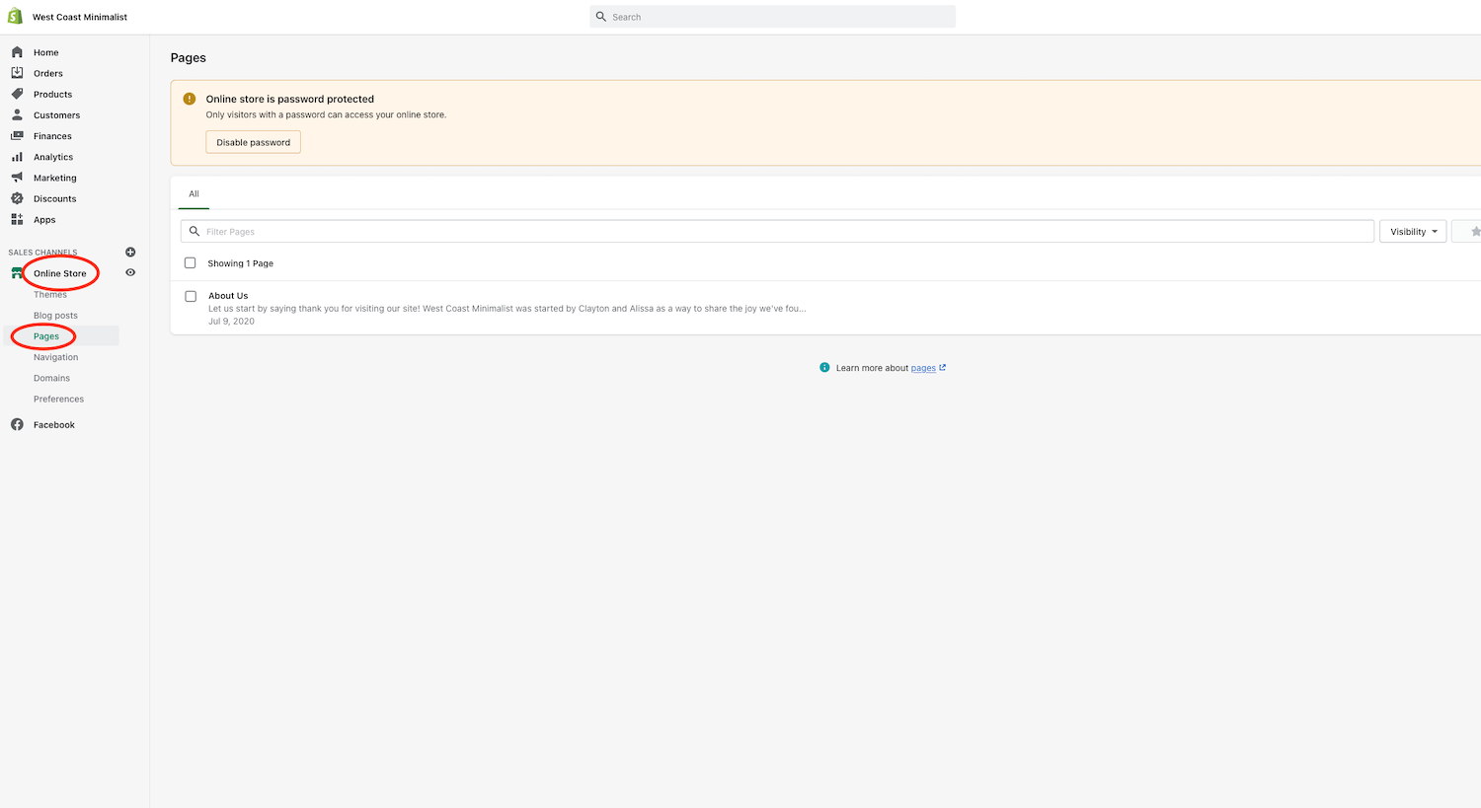This screenshot has width=1481, height=808.
Task: Click the Analytics bar chart icon
Action: pyautogui.click(x=17, y=157)
